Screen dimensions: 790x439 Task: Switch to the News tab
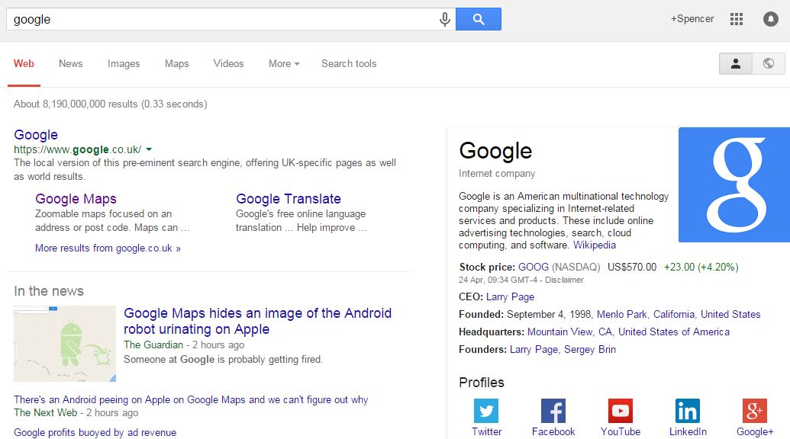click(70, 64)
